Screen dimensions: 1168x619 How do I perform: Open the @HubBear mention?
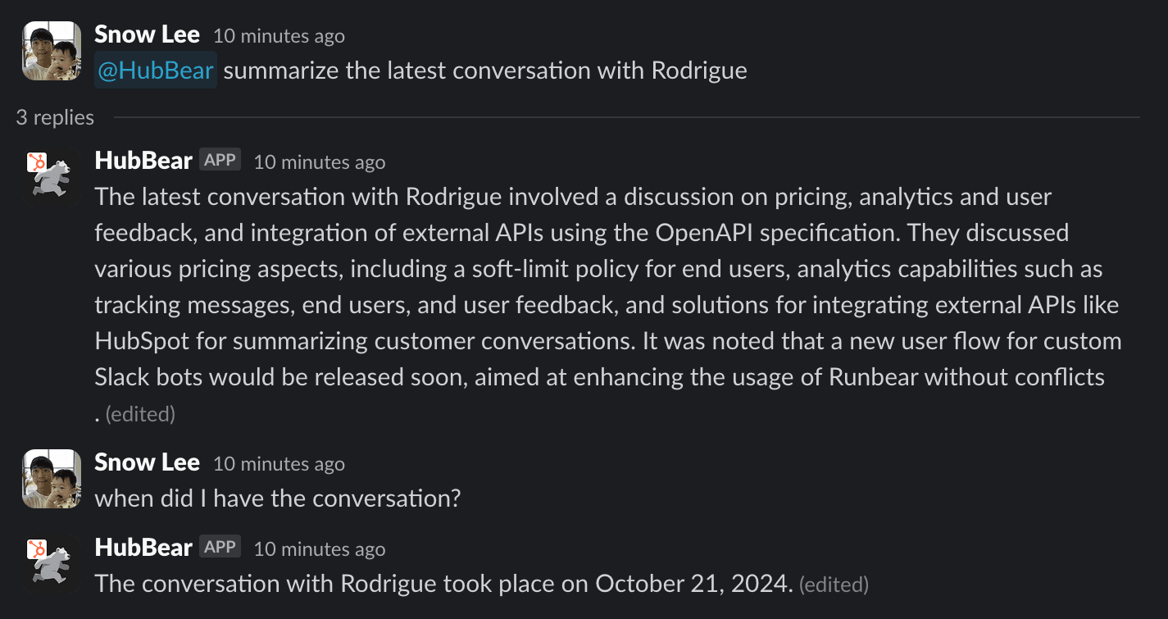(x=156, y=71)
